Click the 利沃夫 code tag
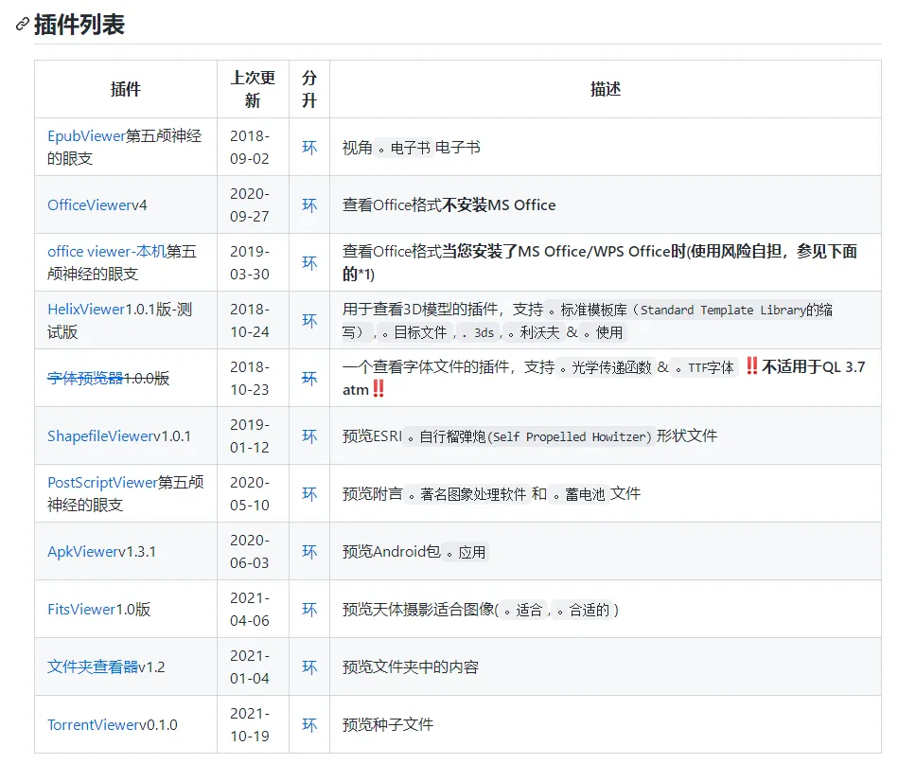The image size is (898, 764). pyautogui.click(x=533, y=333)
